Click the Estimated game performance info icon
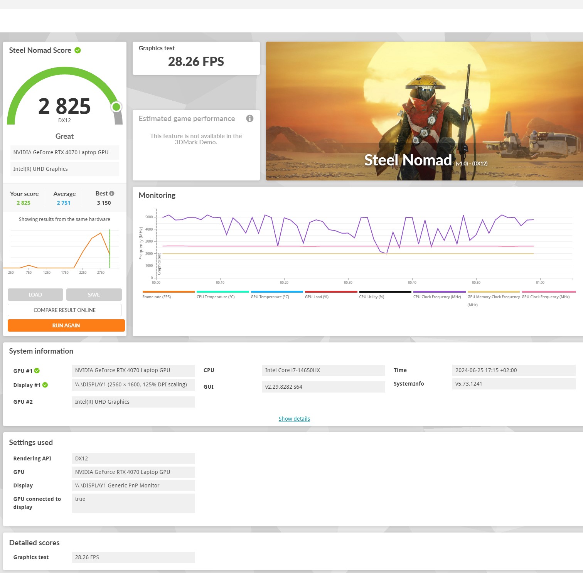The image size is (583, 573). (250, 118)
